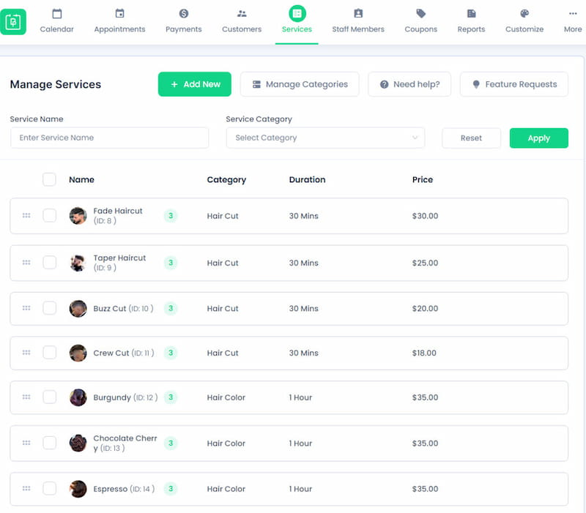Screen dimensions: 586x513
Task: Click the Reports document icon
Action: 471,14
